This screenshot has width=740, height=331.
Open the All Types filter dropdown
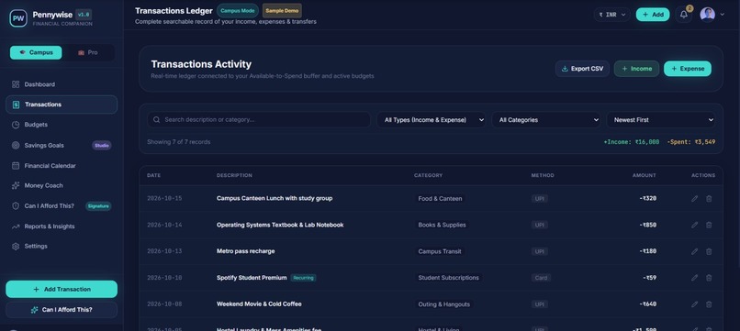[431, 120]
